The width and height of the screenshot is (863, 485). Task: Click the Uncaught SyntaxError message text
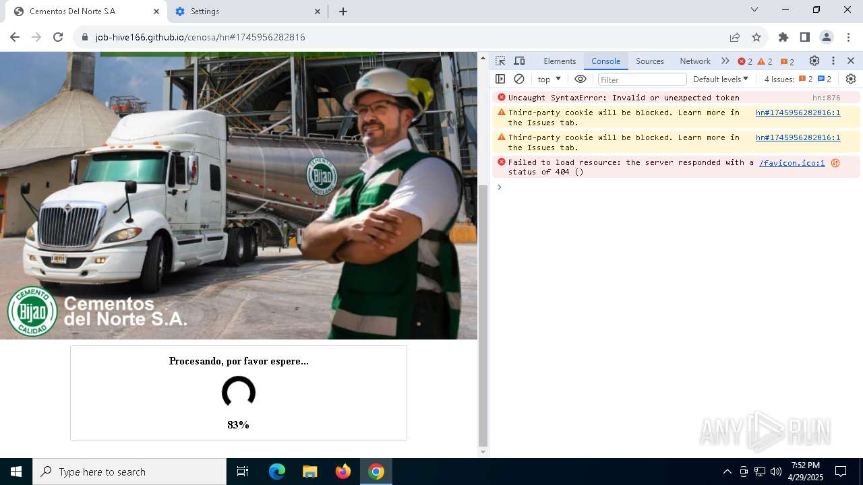(624, 98)
